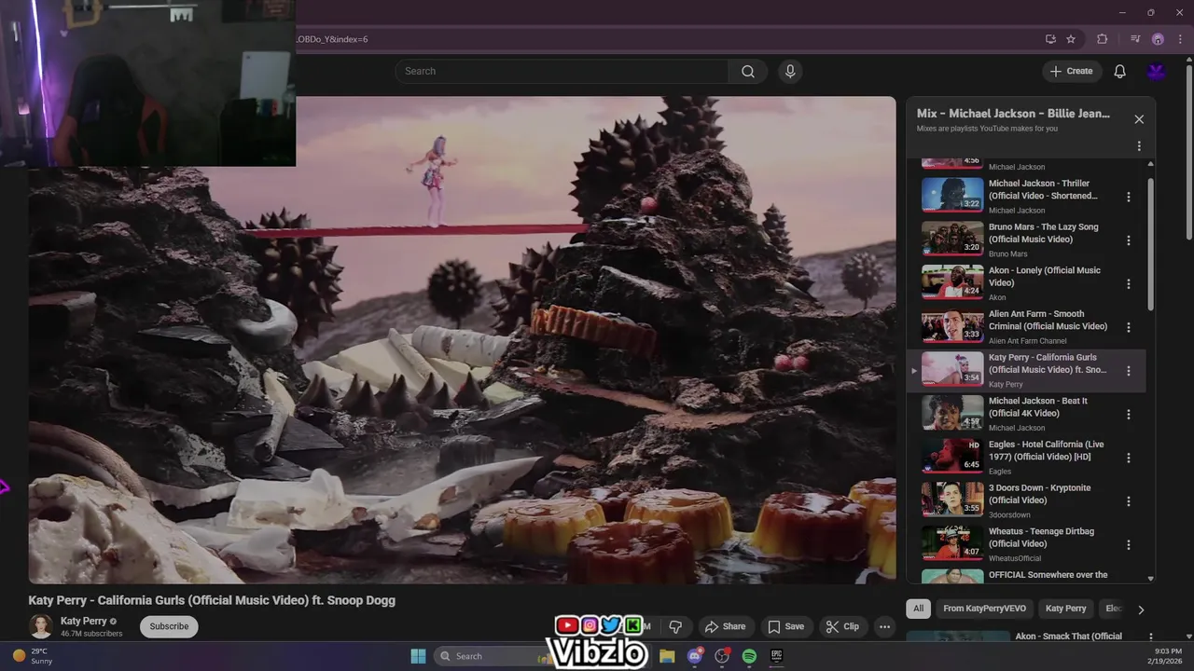Open the Katy Perry channel name link
This screenshot has width=1194, height=671.
tap(83, 621)
